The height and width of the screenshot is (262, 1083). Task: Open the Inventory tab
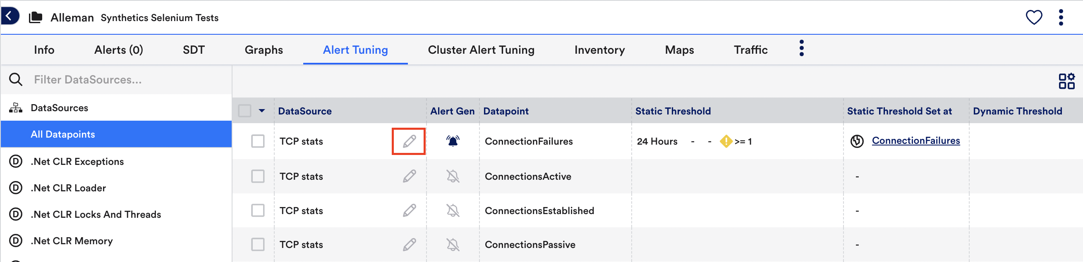point(599,50)
